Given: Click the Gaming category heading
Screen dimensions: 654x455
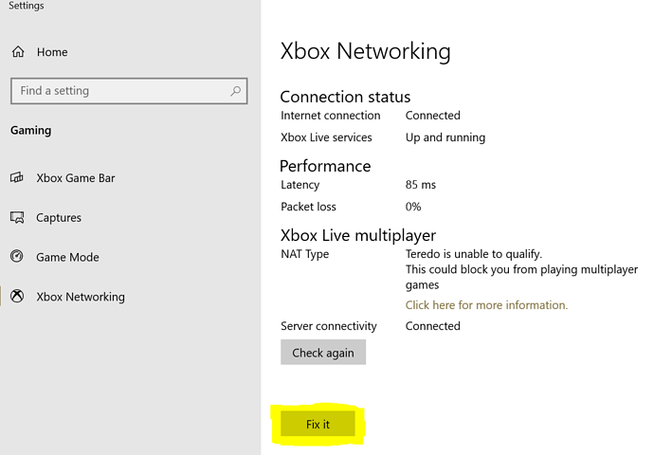Looking at the screenshot, I should pos(31,131).
